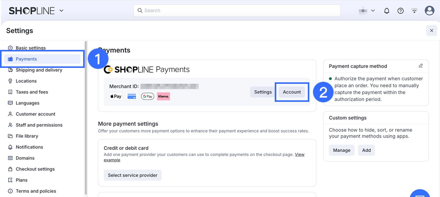This screenshot has width=440, height=197.
Task: Click the Search input field
Action: point(237,11)
